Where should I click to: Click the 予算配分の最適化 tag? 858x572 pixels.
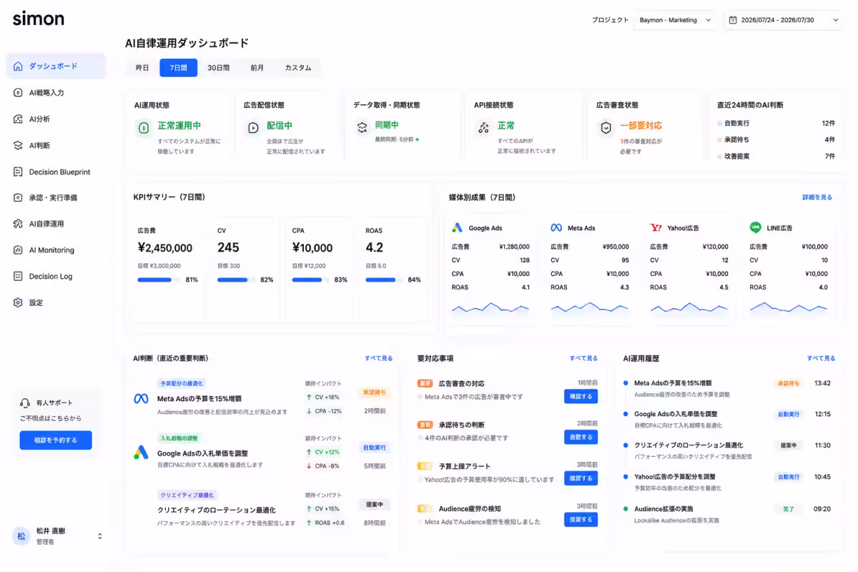[182, 383]
